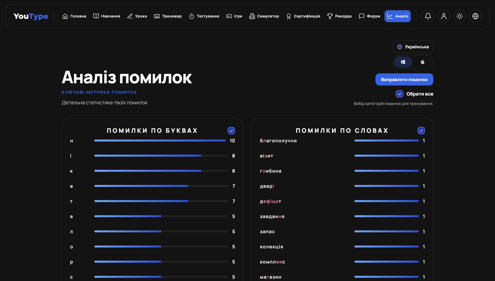Click the letter т row label
This screenshot has height=281, width=495.
point(71,201)
